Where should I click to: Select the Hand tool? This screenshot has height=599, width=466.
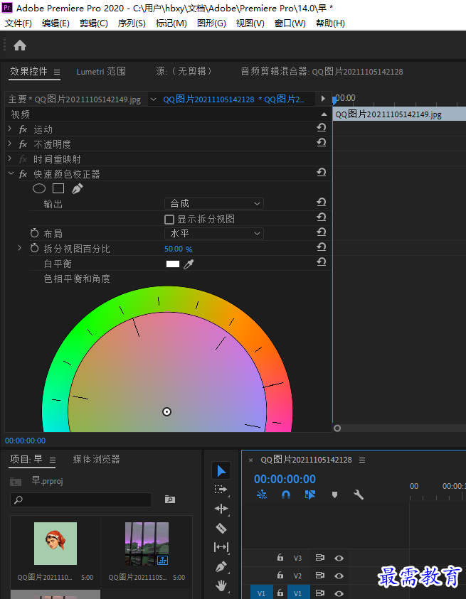(x=221, y=585)
